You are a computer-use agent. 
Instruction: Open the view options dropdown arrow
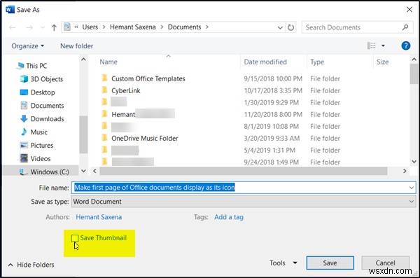click(383, 46)
